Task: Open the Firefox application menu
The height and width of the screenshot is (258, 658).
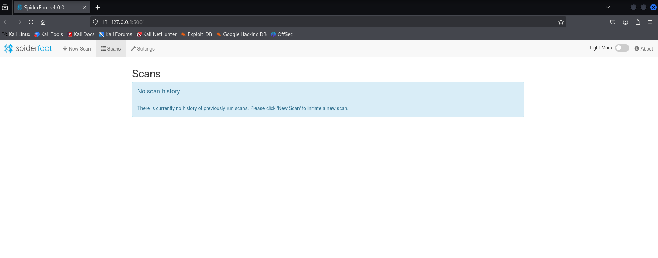Action: point(650,22)
